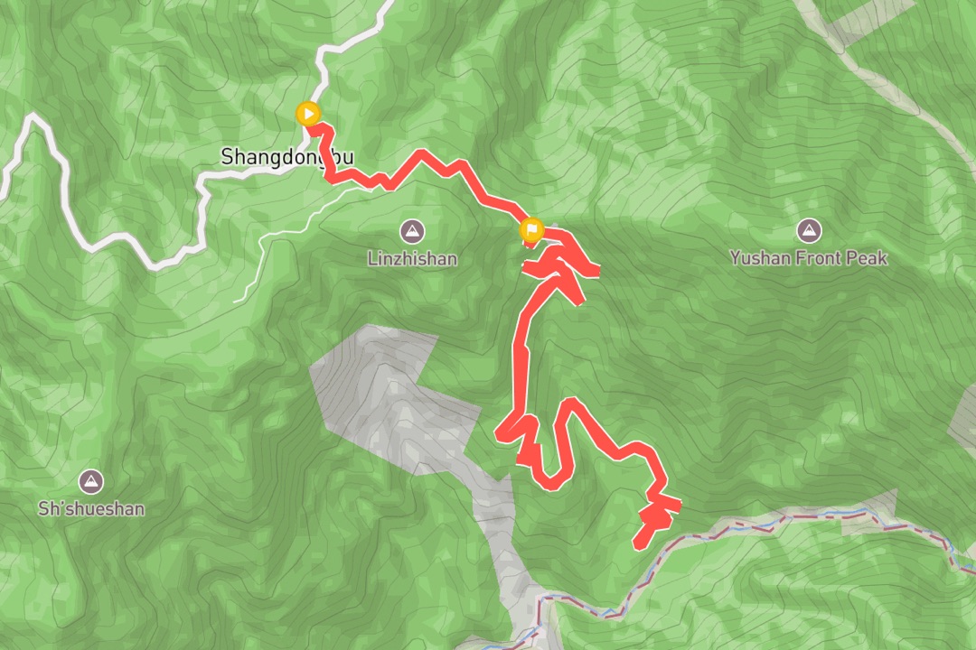Select the Yushan Front Peak mountain icon

(809, 231)
